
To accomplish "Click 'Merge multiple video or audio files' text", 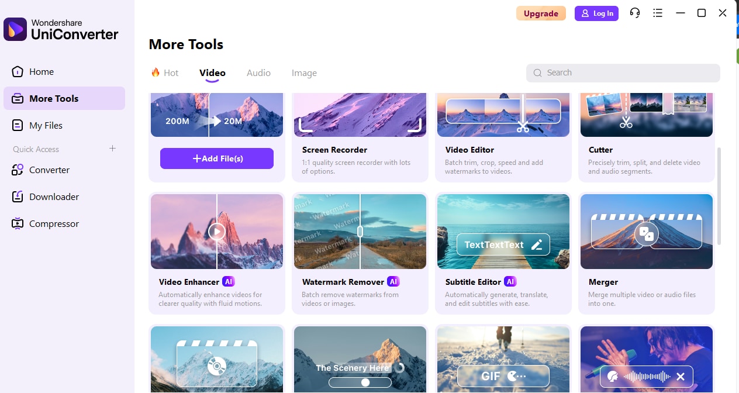I will tap(642, 299).
